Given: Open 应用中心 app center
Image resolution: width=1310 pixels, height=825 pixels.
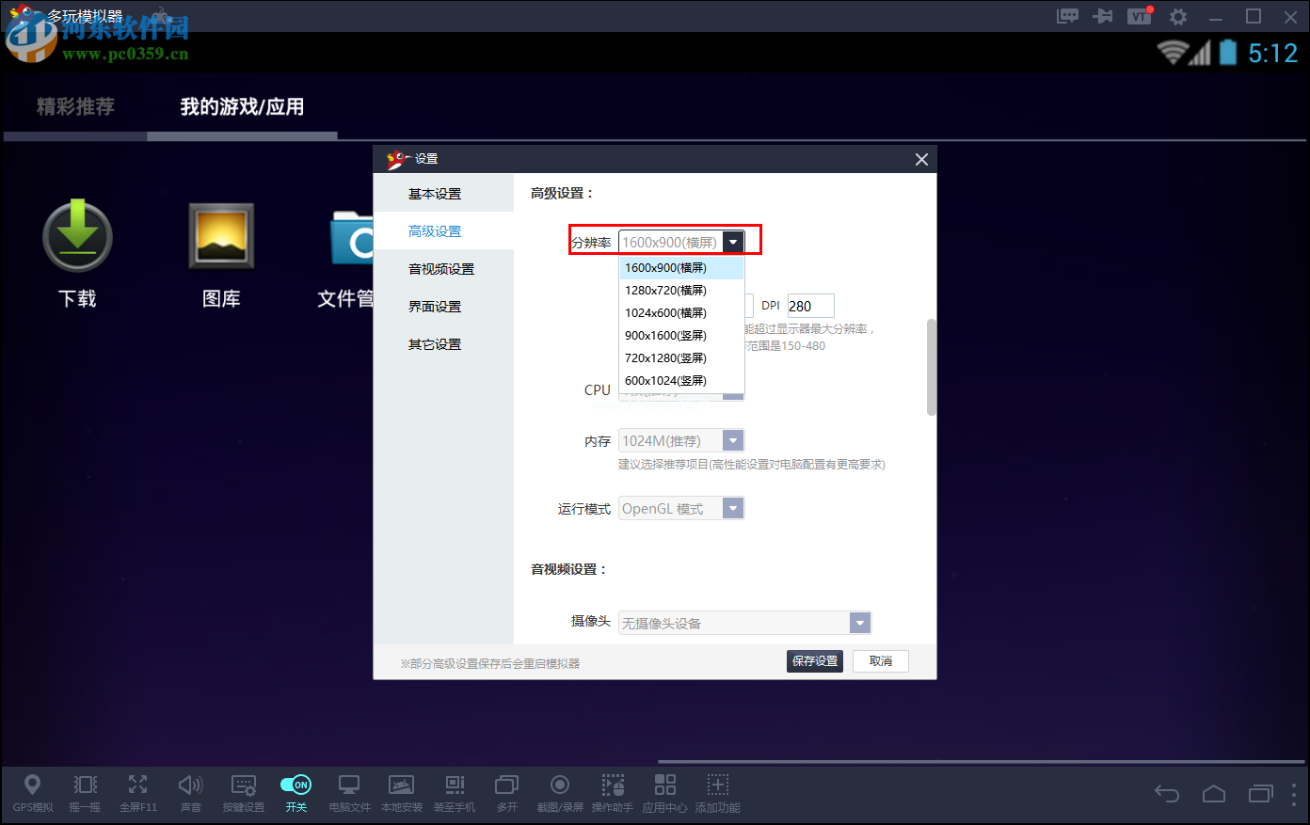Looking at the screenshot, I should tap(665, 792).
